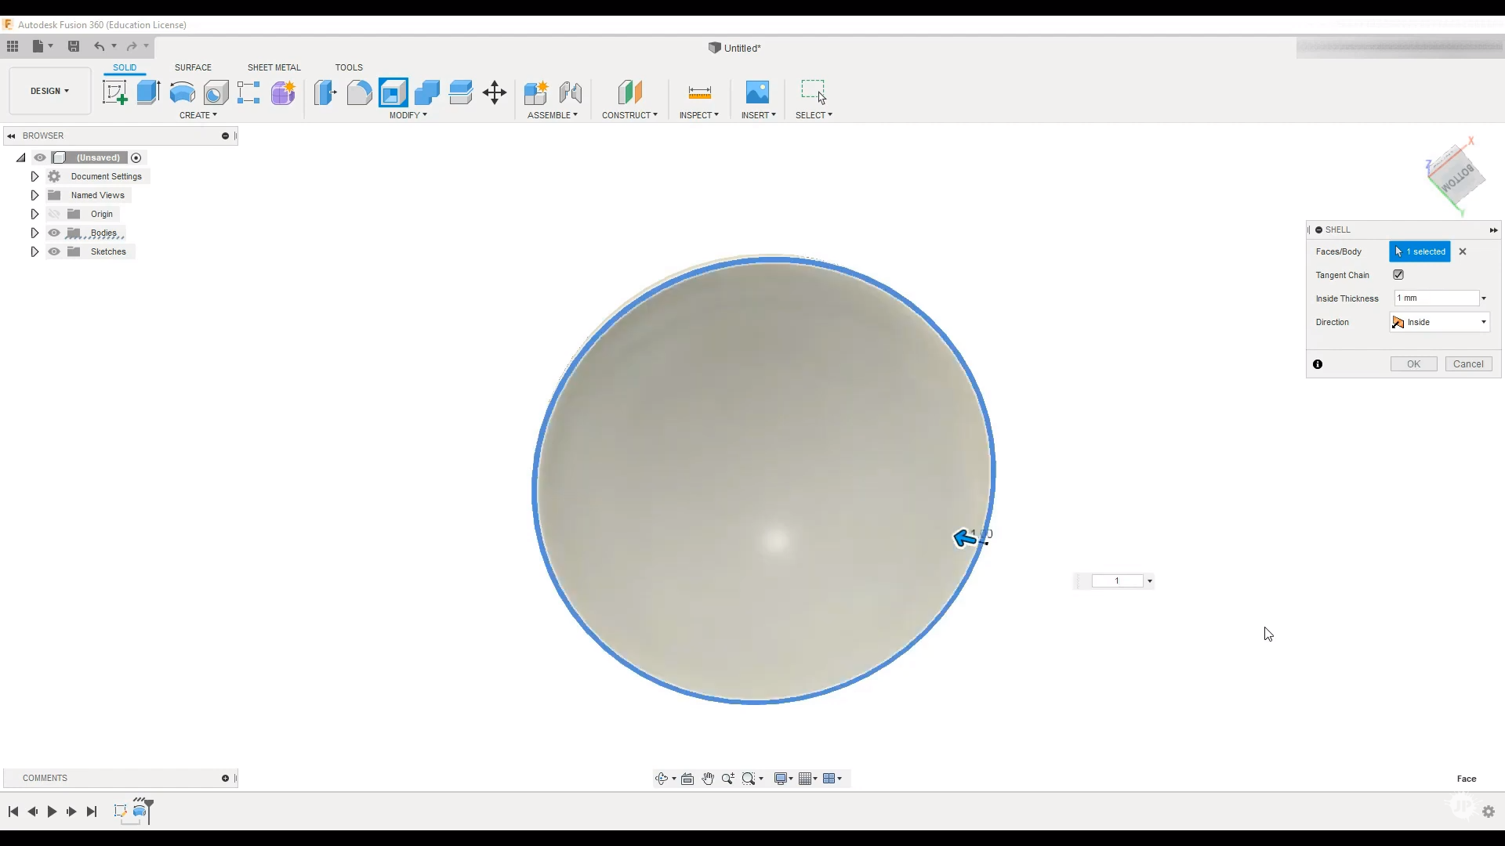Screen dimensions: 1505x846
Task: Hide the Bodies folder
Action: coord(54,233)
